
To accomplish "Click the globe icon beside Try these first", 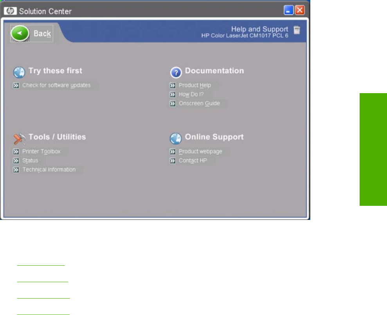I will 19,72.
